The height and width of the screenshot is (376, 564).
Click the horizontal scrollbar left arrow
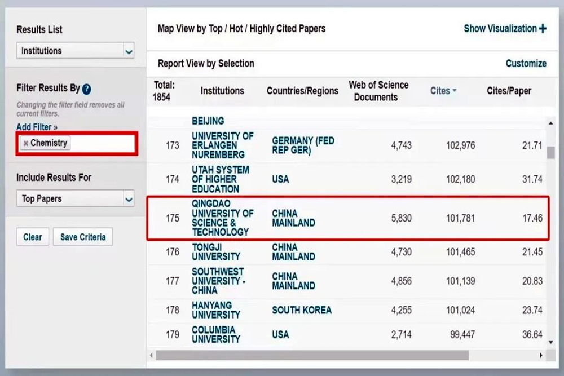[x=151, y=356]
